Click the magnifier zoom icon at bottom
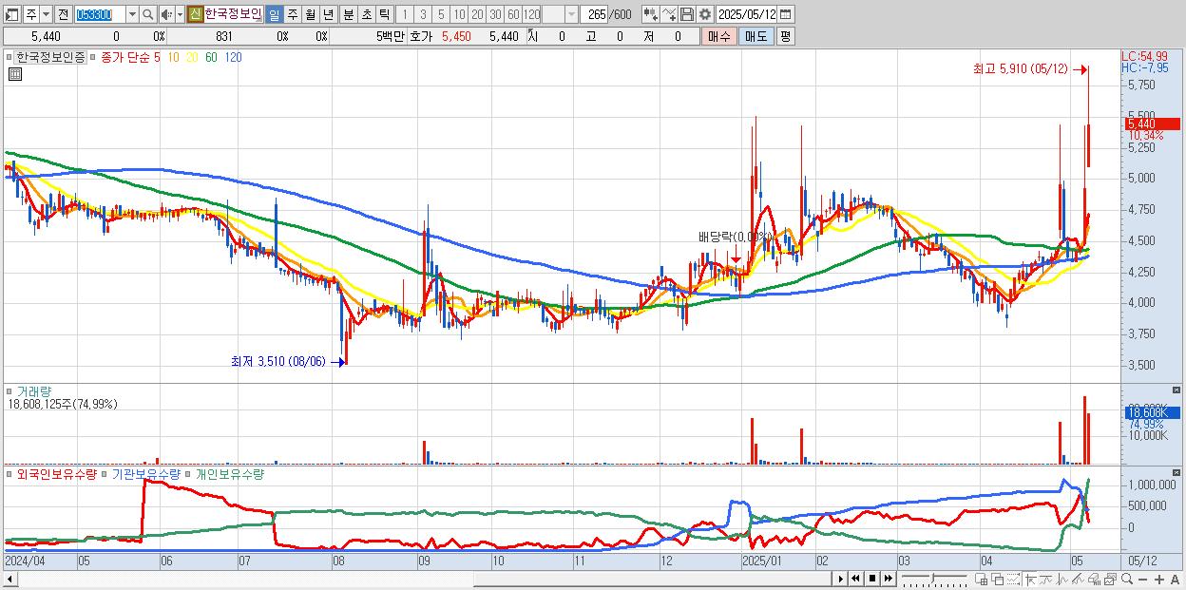The width and height of the screenshot is (1186, 590). point(1127,579)
